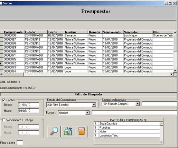Click the horizontal scrollbar thumb of grid
178x148 pixels.
pos(14,74)
